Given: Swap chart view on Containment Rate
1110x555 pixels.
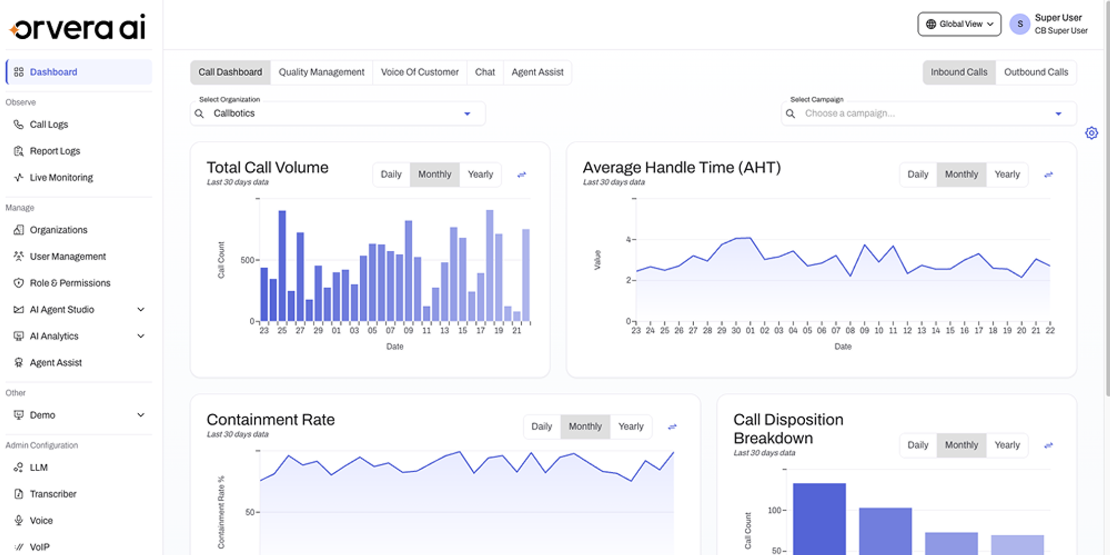Looking at the screenshot, I should pos(672,427).
